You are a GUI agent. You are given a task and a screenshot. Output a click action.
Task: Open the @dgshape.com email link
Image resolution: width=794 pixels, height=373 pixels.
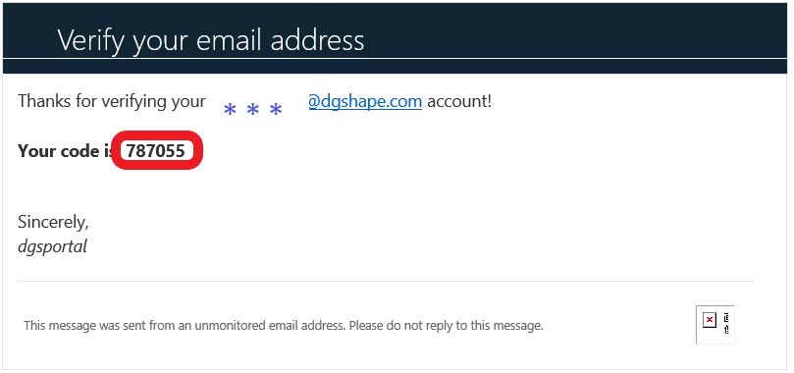point(365,102)
